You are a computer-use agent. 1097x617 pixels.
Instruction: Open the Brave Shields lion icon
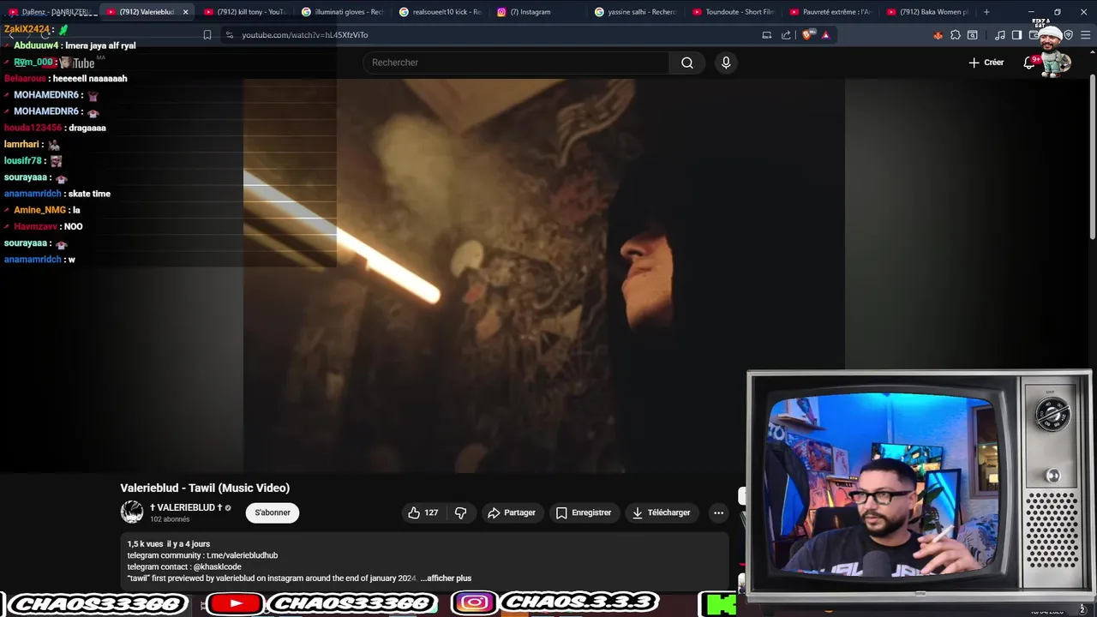click(x=807, y=35)
